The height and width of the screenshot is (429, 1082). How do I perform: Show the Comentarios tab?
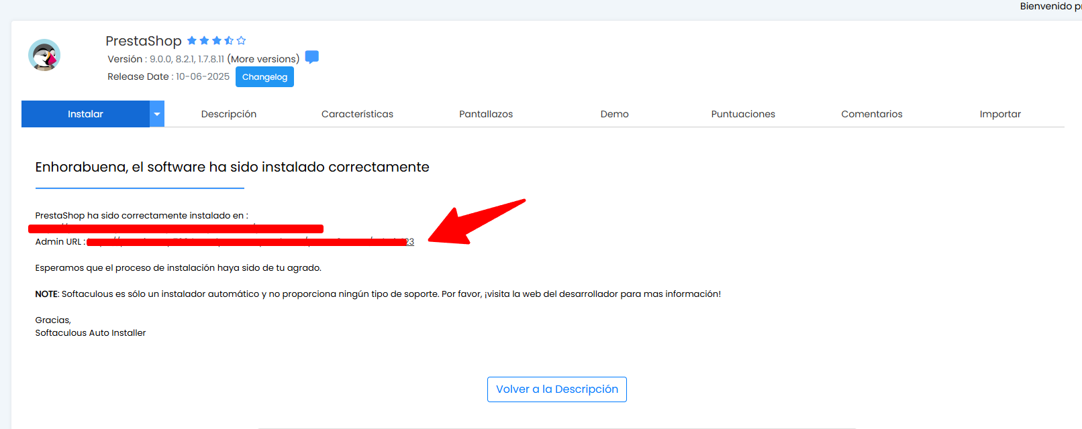pos(871,114)
